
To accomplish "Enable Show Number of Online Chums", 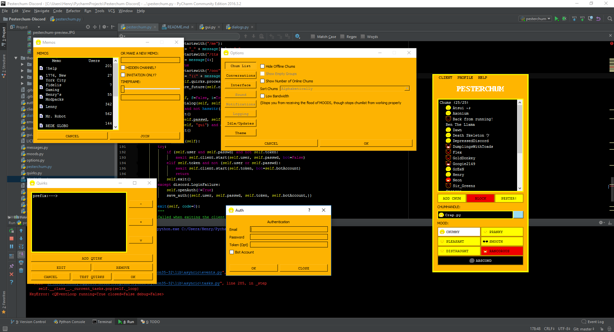I will click(x=262, y=81).
